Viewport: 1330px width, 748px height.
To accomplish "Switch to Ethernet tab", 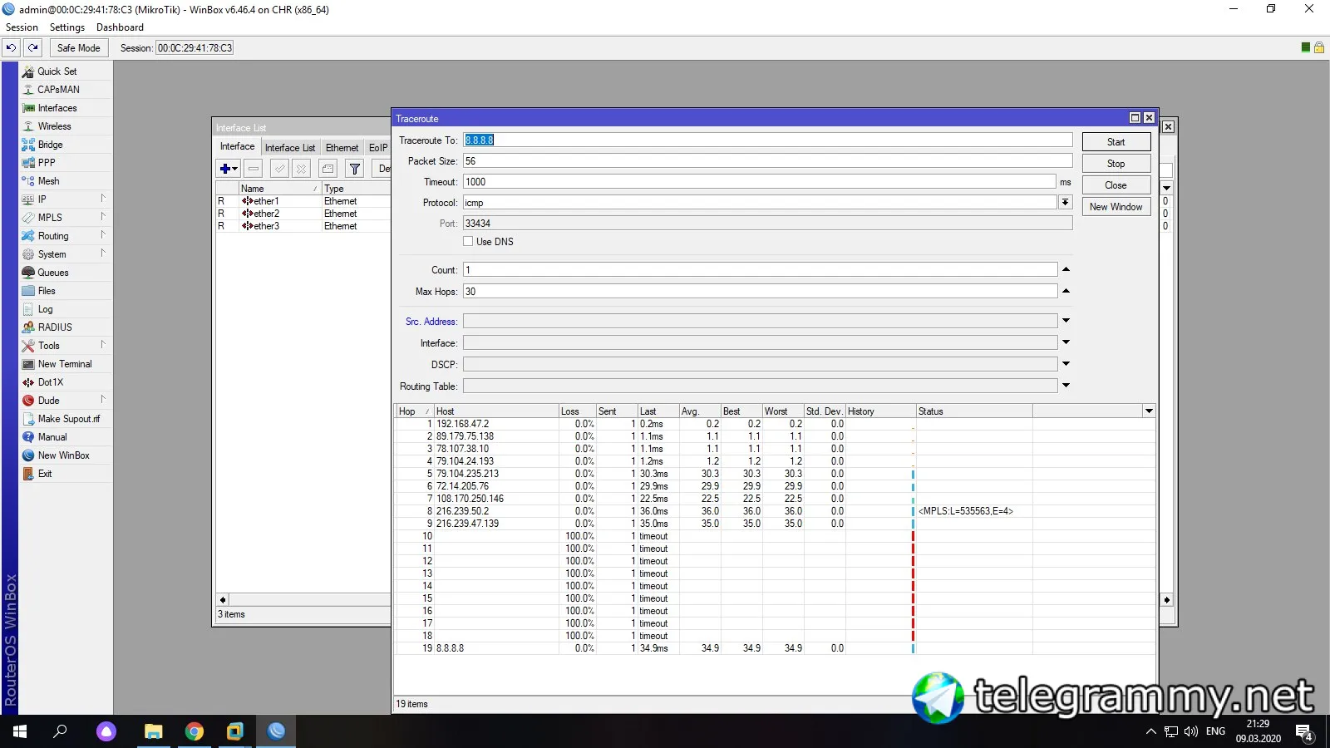I will (342, 148).
